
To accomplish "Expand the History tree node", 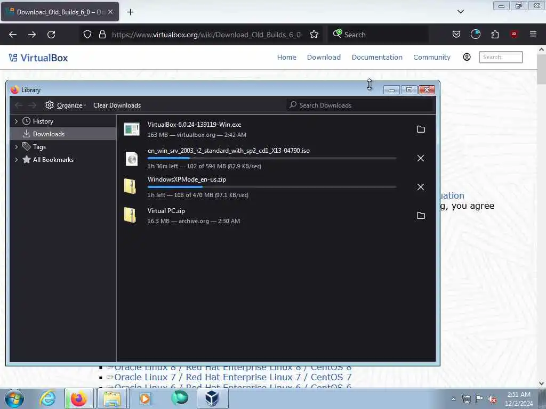I will [x=16, y=121].
